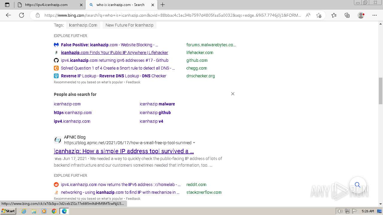Launch Google Chrome from taskbar

54,211
